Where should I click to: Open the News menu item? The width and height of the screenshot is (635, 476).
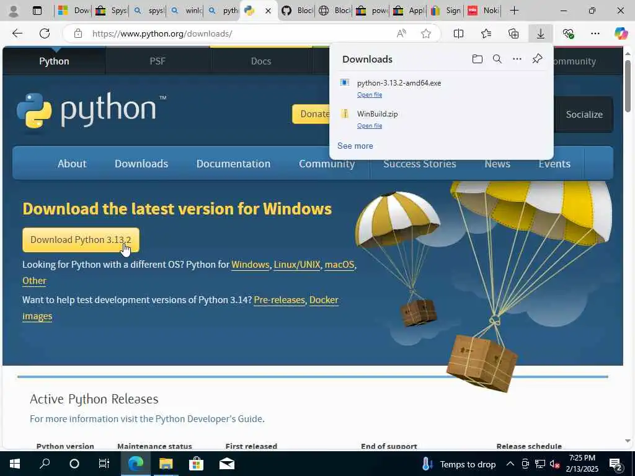point(497,164)
